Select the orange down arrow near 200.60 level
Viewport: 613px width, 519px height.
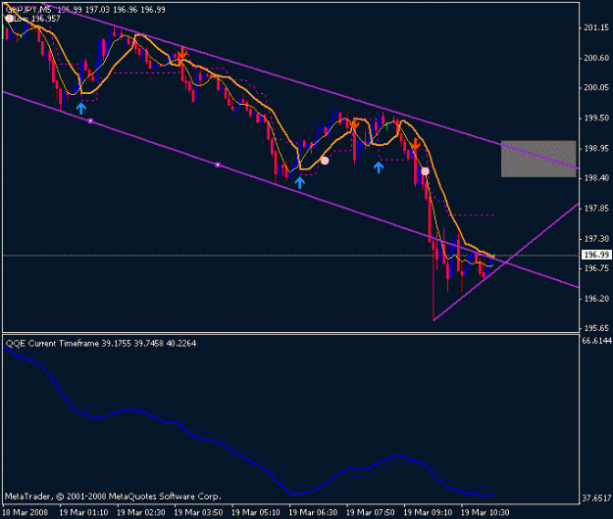(182, 53)
